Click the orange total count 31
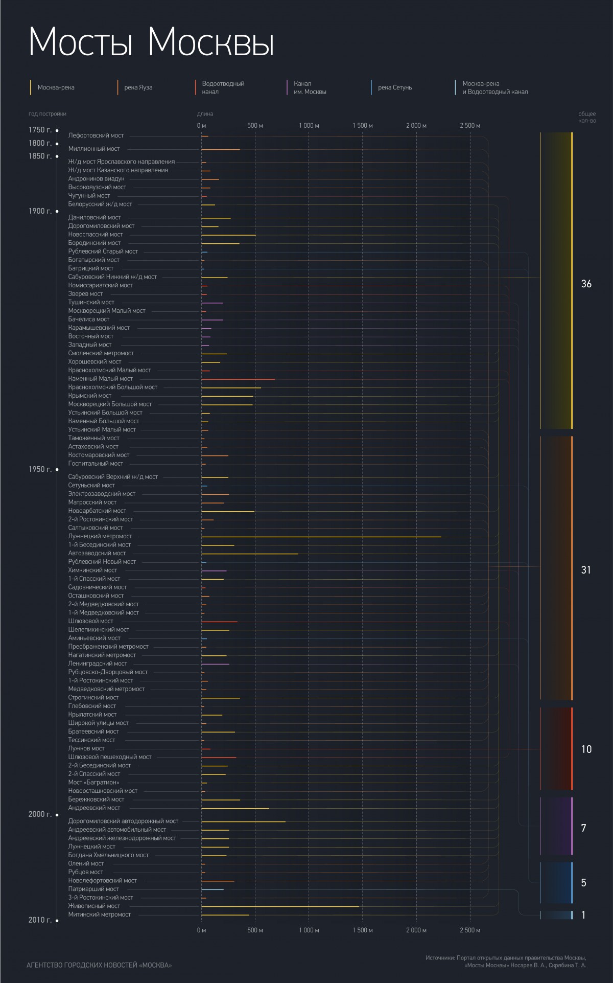This screenshot has width=613, height=983. click(586, 569)
